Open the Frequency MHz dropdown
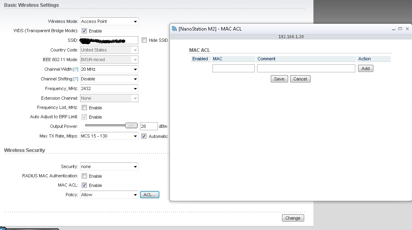 click(x=109, y=88)
